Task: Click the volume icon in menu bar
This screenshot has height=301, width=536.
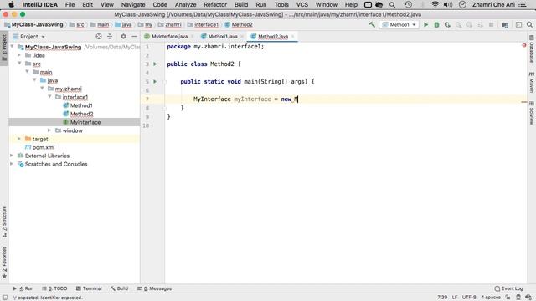Action: [x=448, y=5]
